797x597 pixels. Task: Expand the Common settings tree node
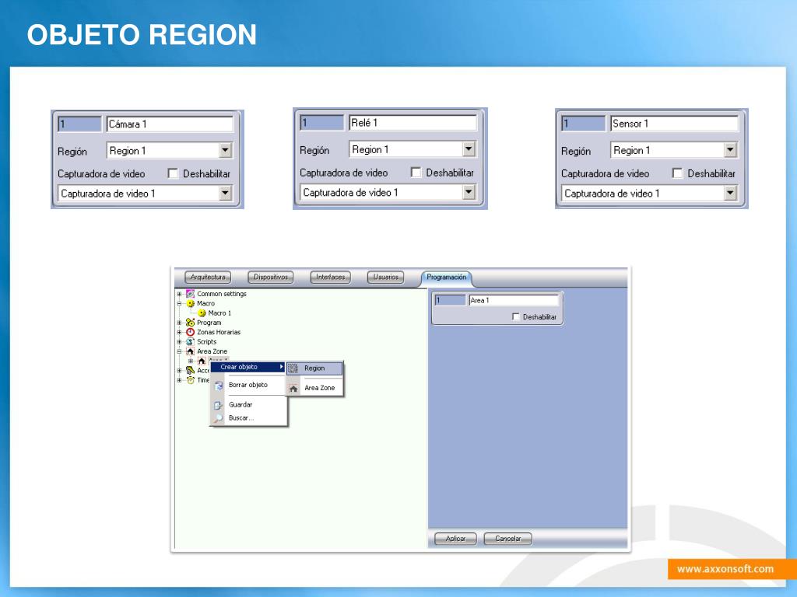[x=179, y=294]
